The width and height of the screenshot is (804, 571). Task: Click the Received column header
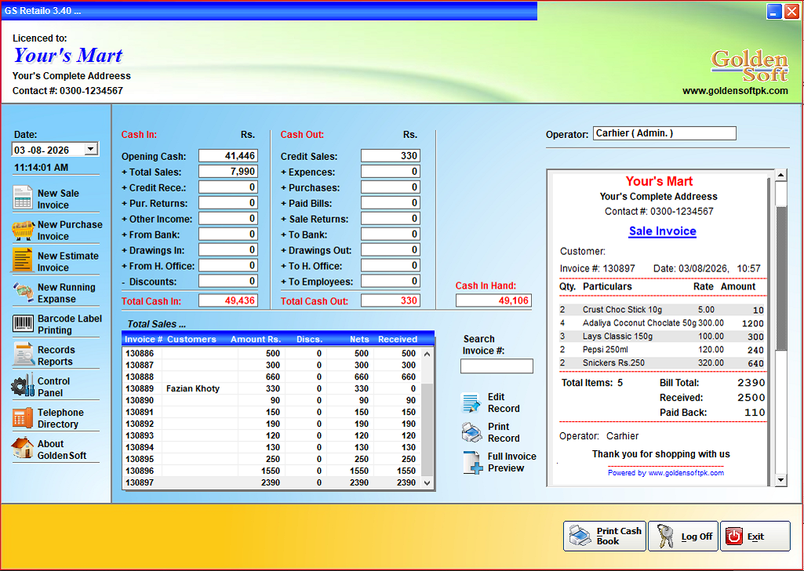398,340
